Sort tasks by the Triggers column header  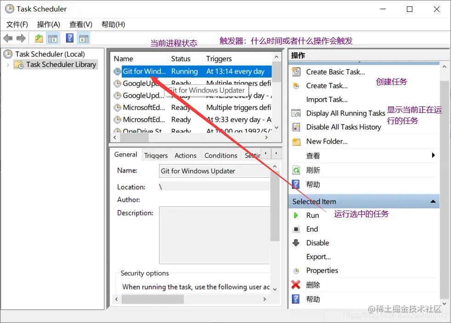237,59
